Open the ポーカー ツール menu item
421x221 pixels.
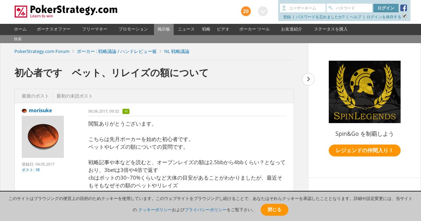click(254, 29)
